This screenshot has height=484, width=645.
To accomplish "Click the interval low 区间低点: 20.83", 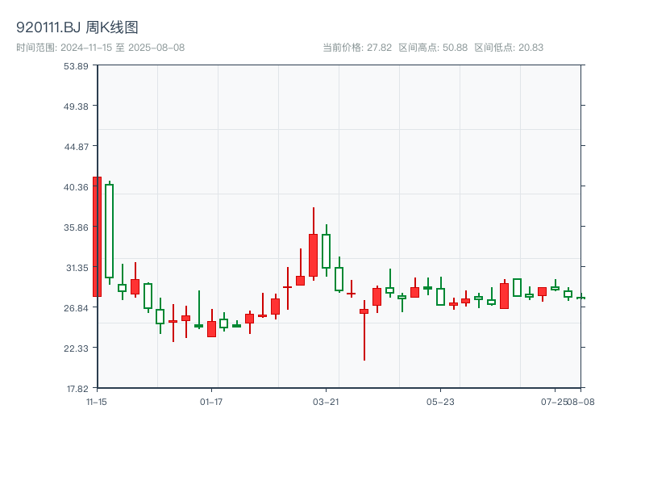I will point(509,48).
